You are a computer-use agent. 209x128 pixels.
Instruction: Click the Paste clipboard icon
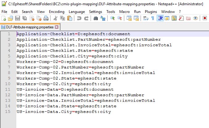[70, 18]
